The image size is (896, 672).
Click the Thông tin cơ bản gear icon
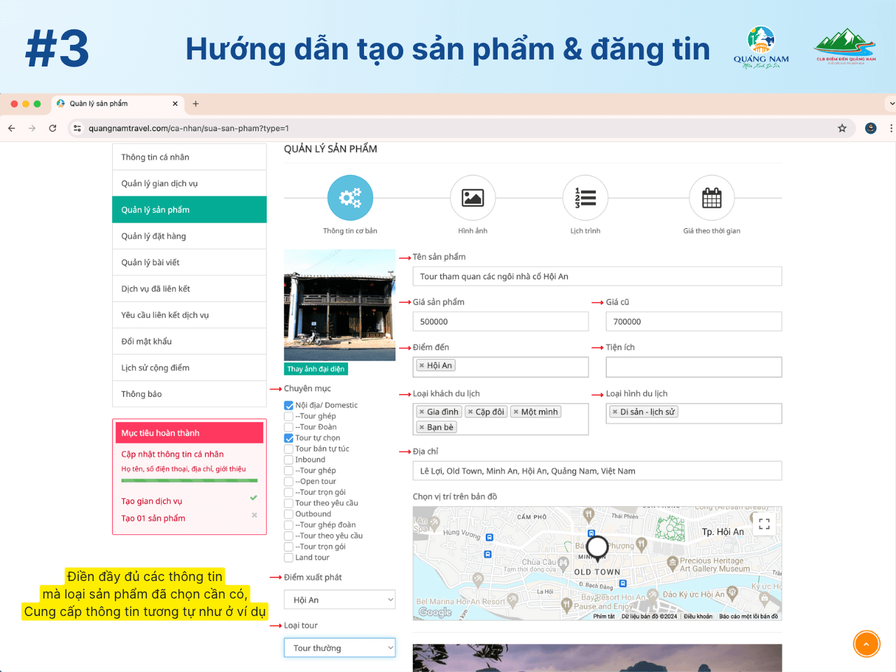tap(350, 198)
